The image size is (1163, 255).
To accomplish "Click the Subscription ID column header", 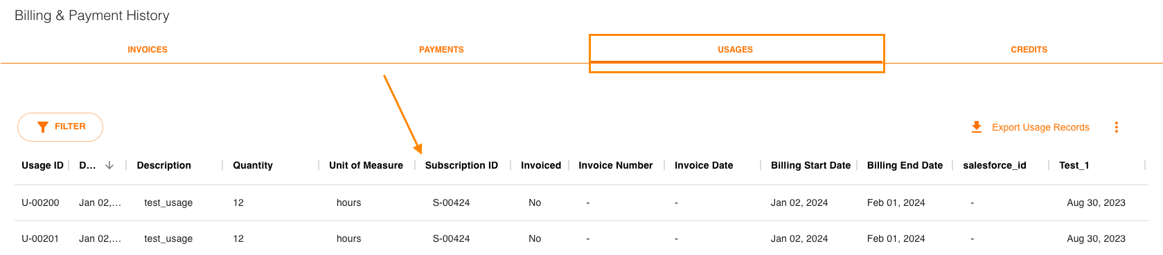I will tap(461, 165).
